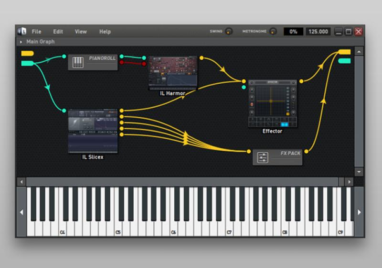Click the Pianoroll teal output connector
This screenshot has width=382, height=268.
tap(122, 56)
